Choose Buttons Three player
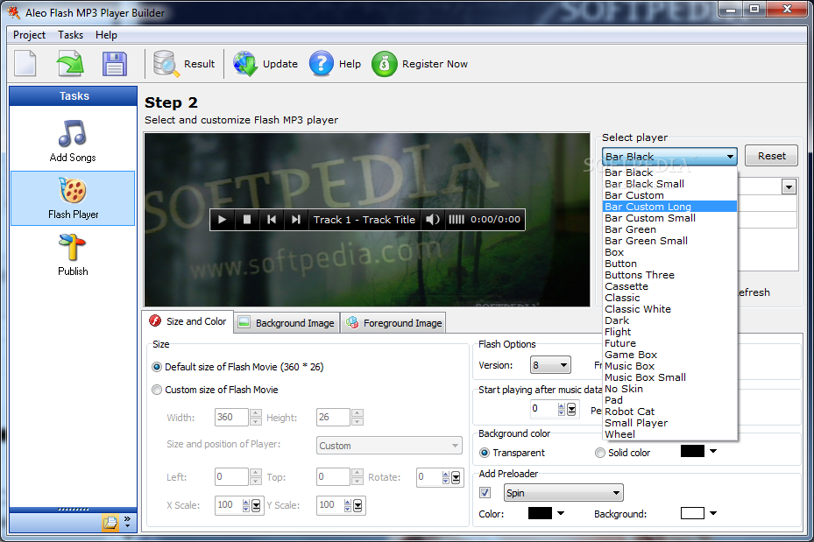The image size is (814, 542). pyautogui.click(x=669, y=275)
